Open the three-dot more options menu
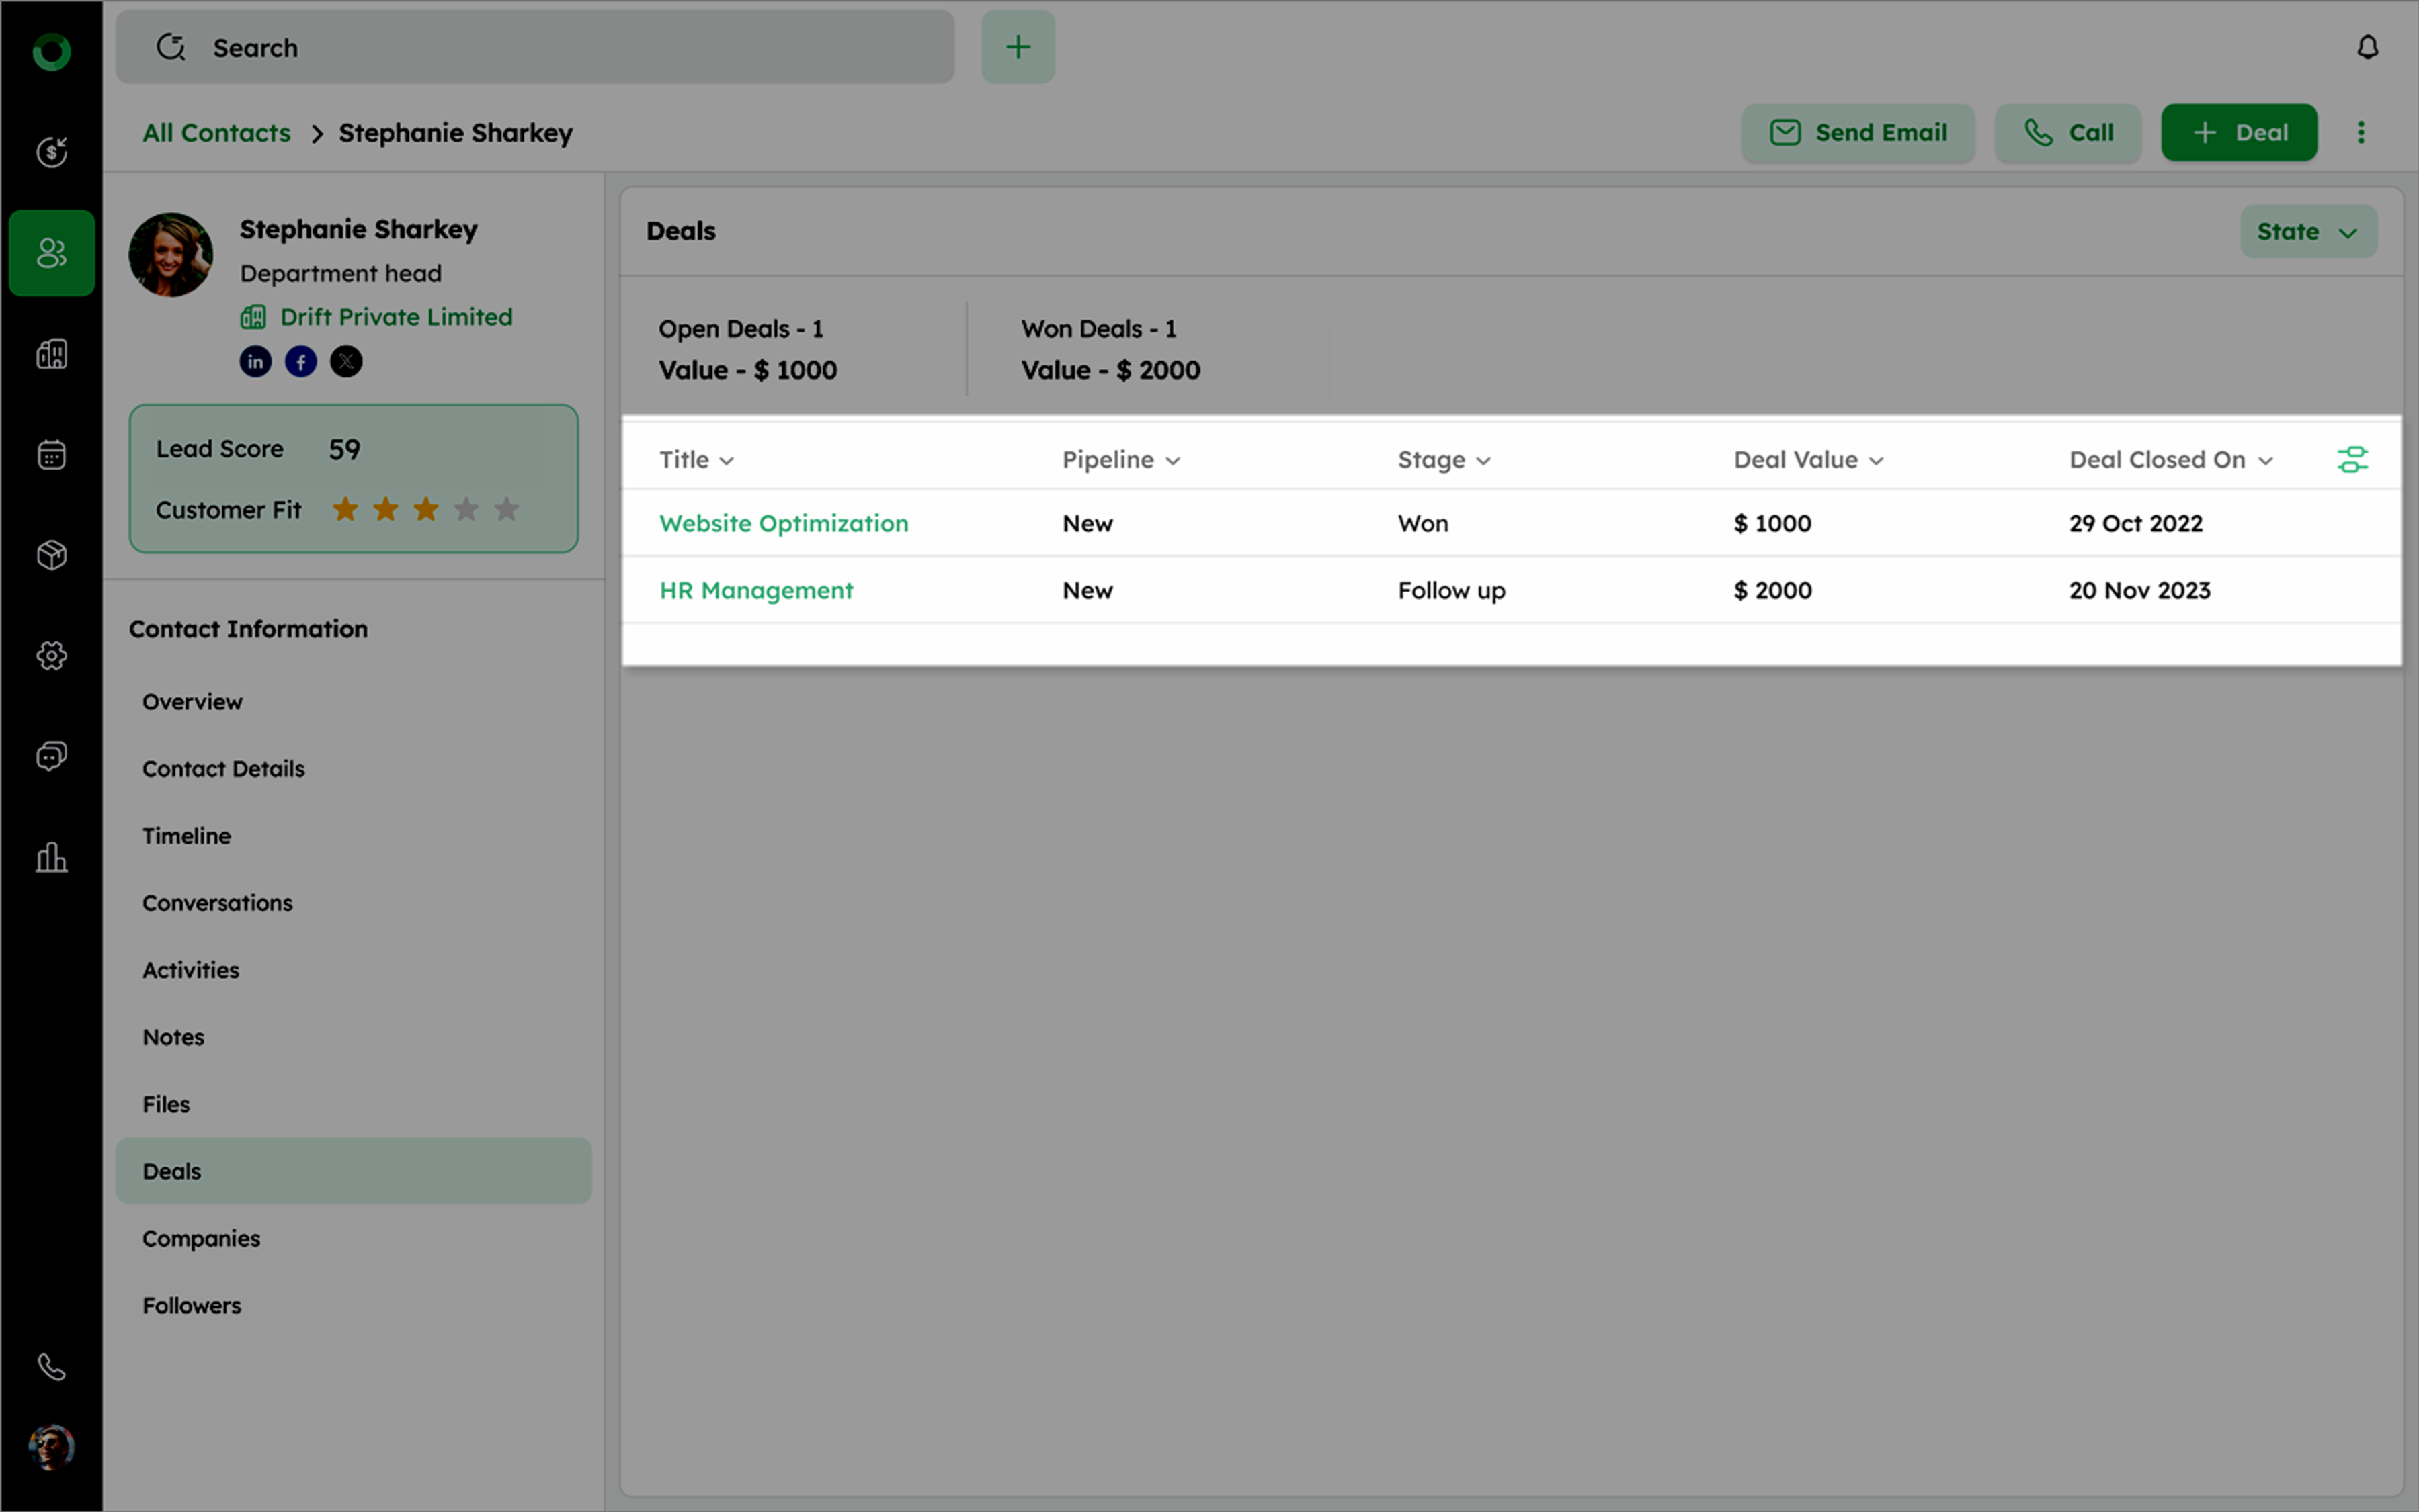The width and height of the screenshot is (2419, 1512). click(x=2361, y=133)
